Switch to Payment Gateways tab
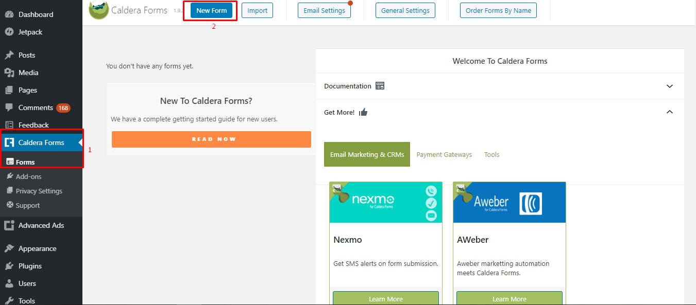Screen dimensions: 696x305 [444, 154]
